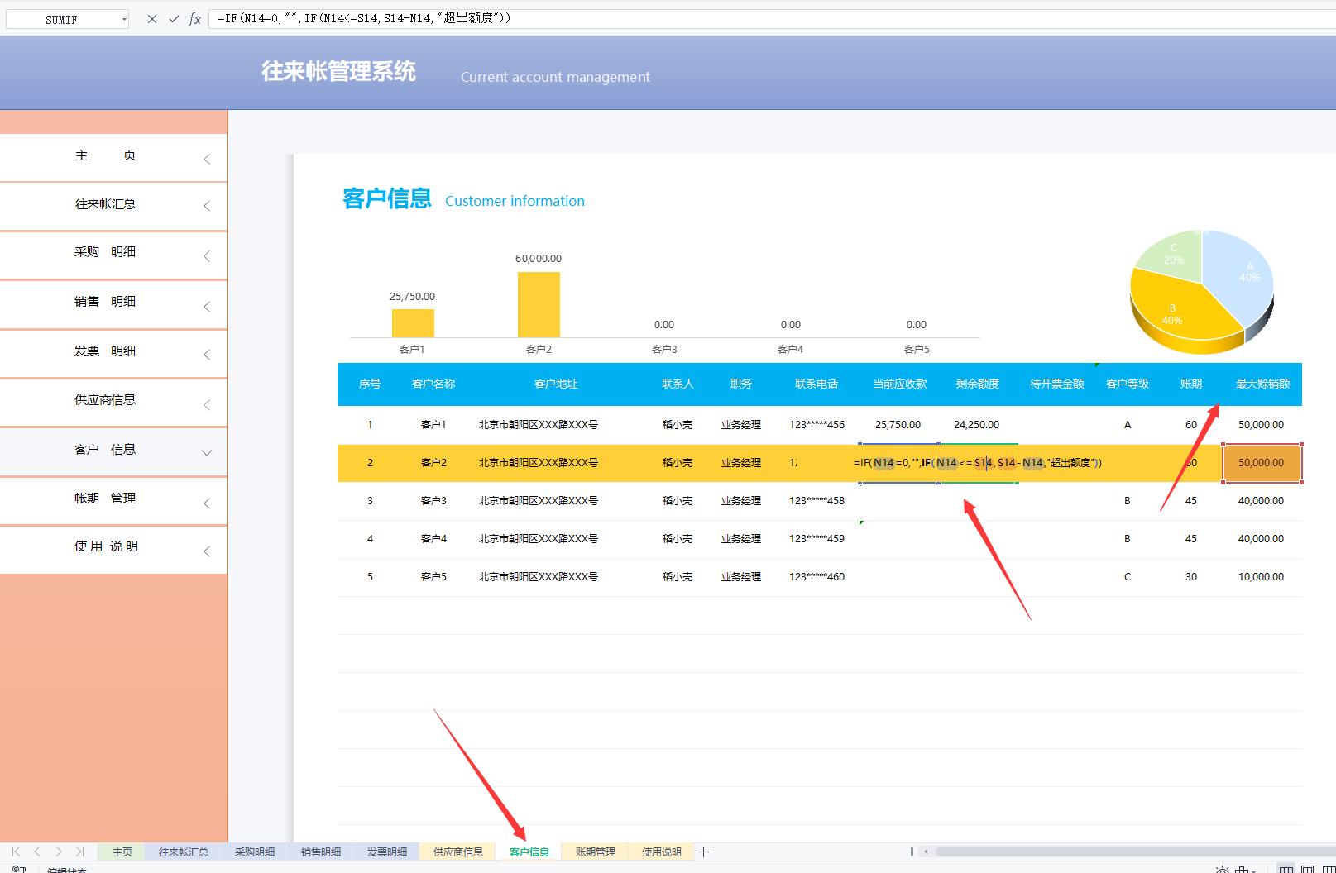Screen dimensions: 1336x873
Task: Switch to the 供应商信息 sheet tab
Action: 457,851
